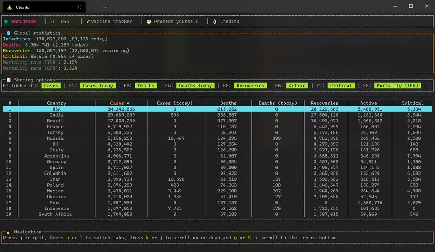The height and width of the screenshot is (252, 435).
Task: Sort by Deaths Today button
Action: coord(195,86)
